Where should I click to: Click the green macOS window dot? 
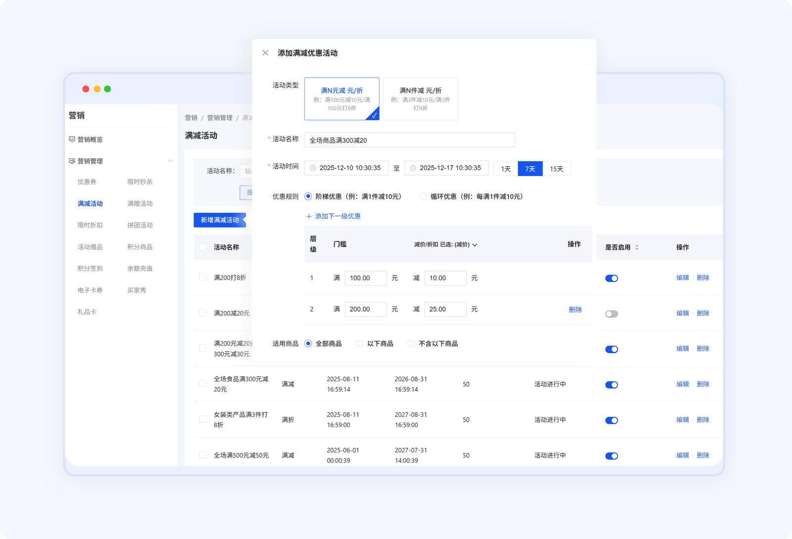pos(107,89)
